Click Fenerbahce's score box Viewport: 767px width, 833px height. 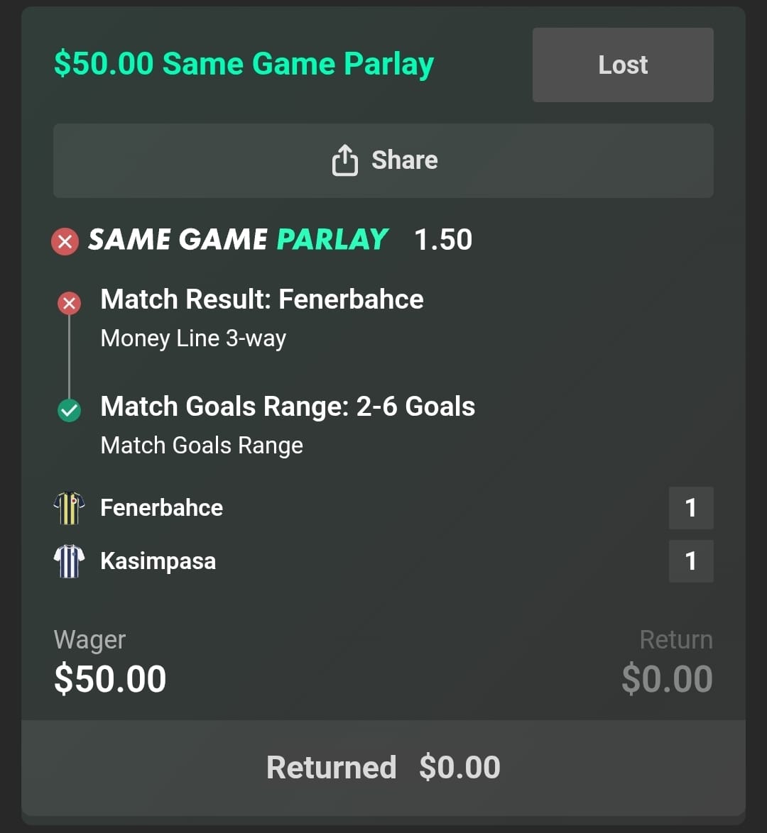(690, 508)
